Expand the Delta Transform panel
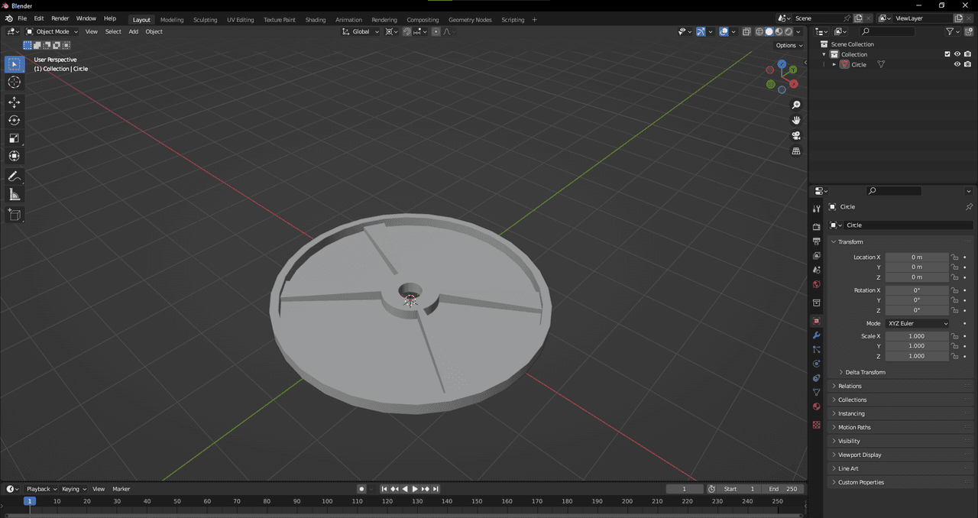 click(x=865, y=372)
